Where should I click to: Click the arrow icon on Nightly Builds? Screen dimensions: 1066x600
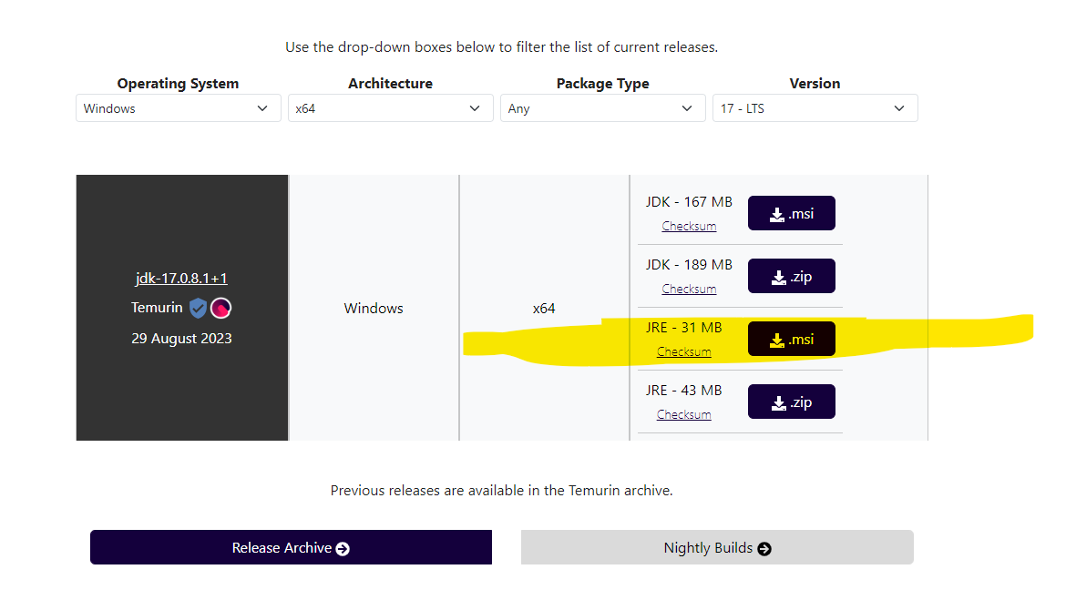coord(764,548)
